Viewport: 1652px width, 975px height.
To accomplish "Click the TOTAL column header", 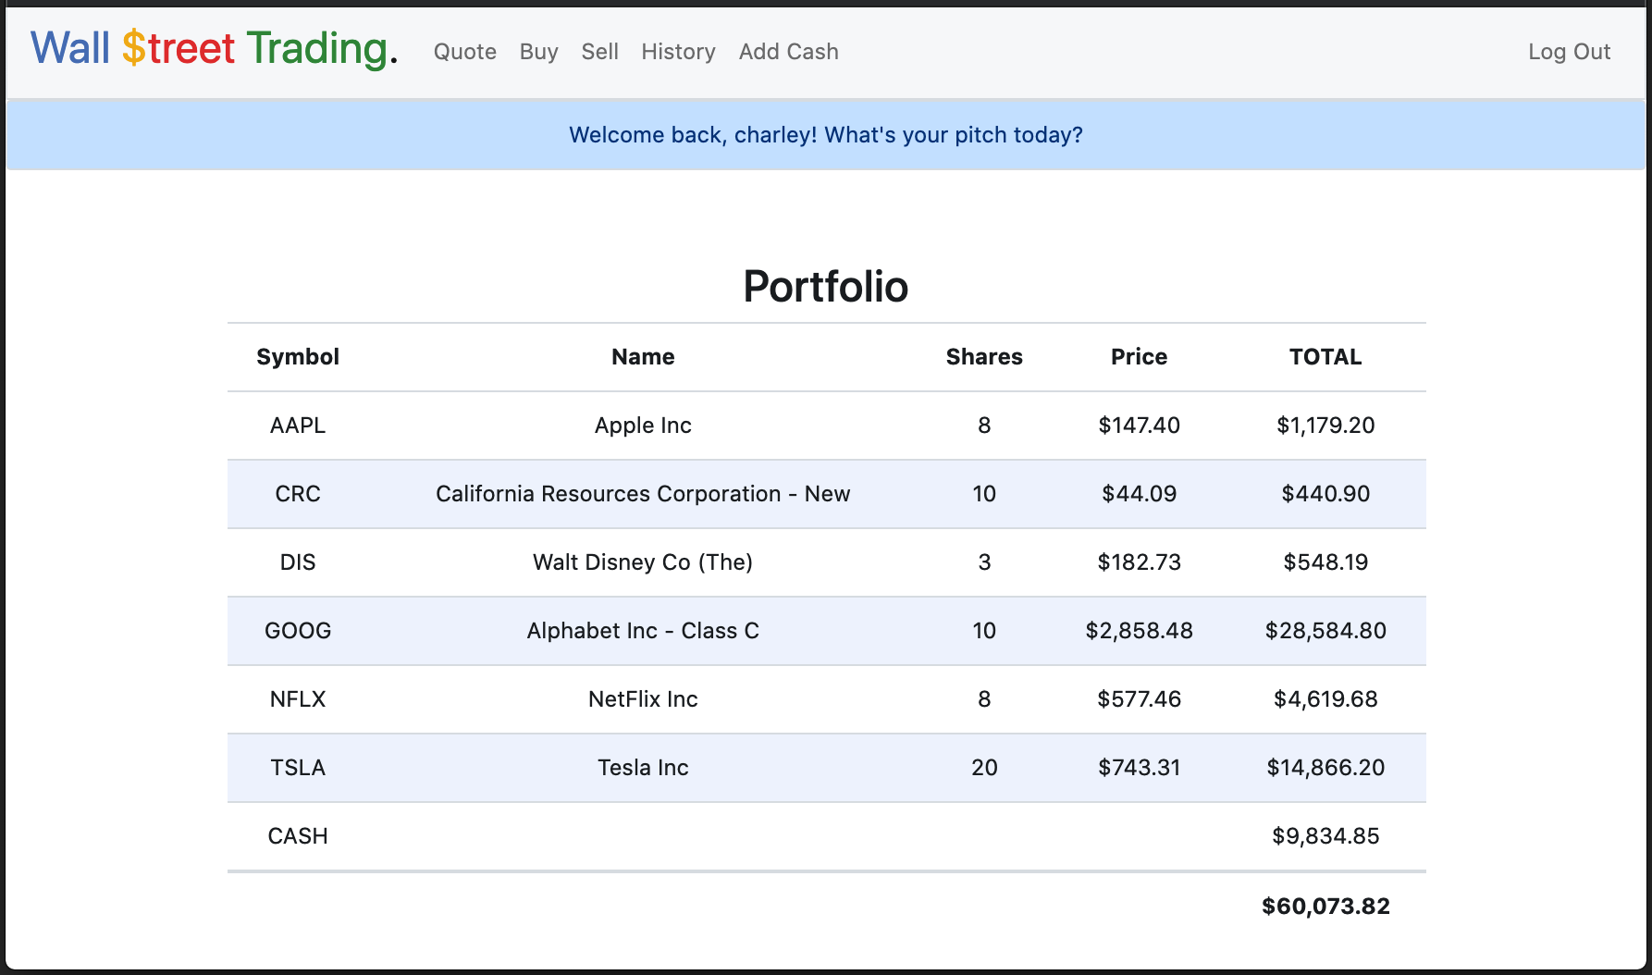I will point(1325,357).
